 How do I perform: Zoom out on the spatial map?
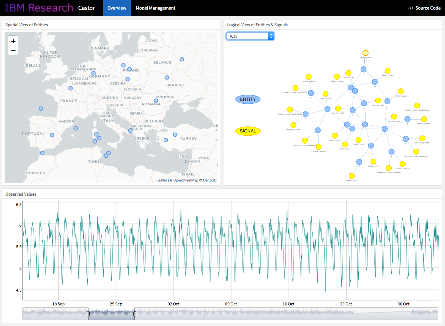coord(13,50)
